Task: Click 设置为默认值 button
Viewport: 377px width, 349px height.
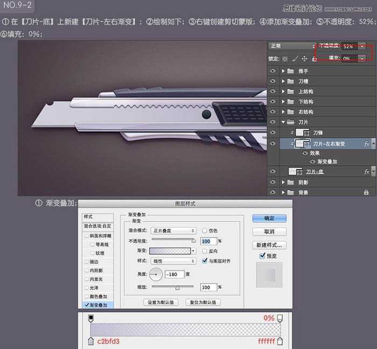Action: point(160,302)
